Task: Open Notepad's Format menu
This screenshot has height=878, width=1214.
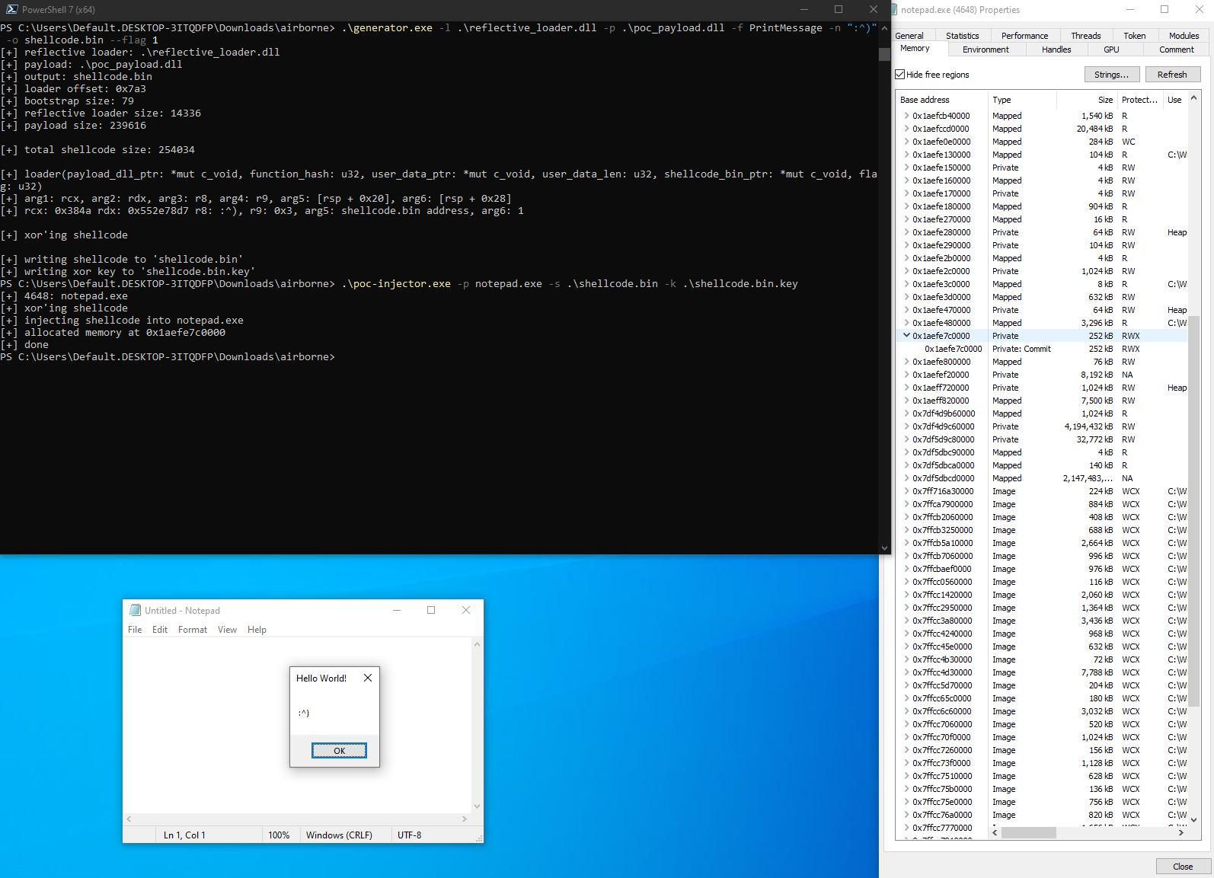Action: pos(193,630)
